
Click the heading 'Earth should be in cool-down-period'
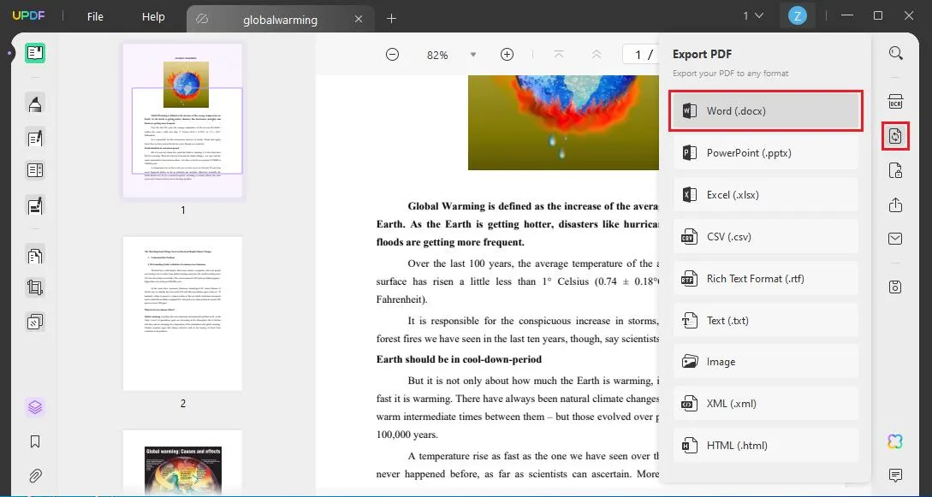(459, 359)
